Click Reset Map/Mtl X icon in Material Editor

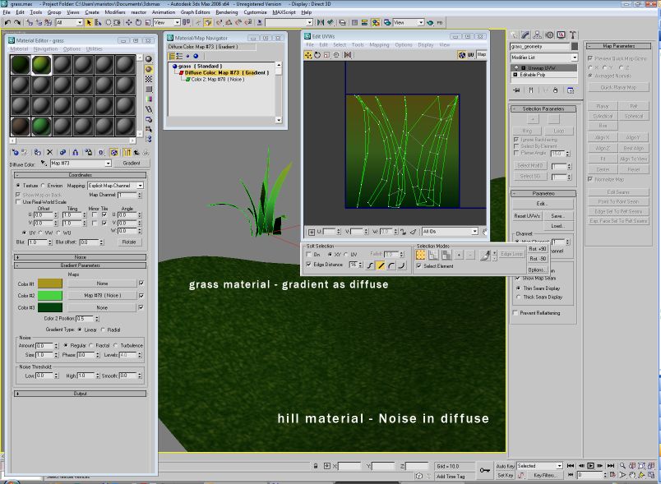click(x=50, y=153)
